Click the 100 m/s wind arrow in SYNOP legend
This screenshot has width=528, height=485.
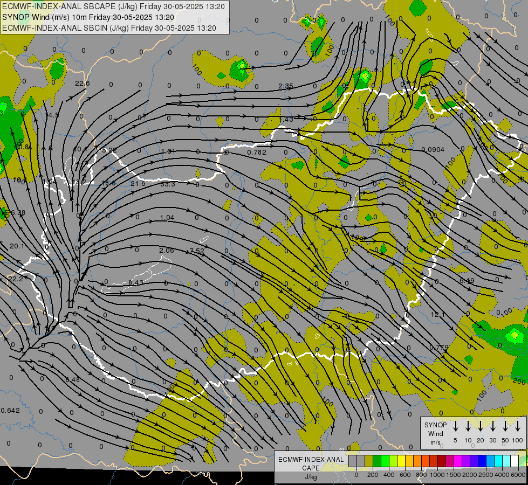point(518,426)
